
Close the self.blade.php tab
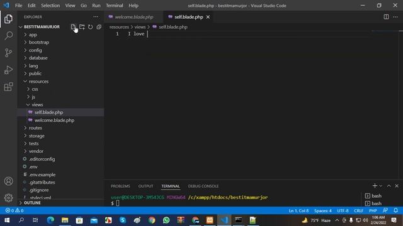(x=208, y=17)
